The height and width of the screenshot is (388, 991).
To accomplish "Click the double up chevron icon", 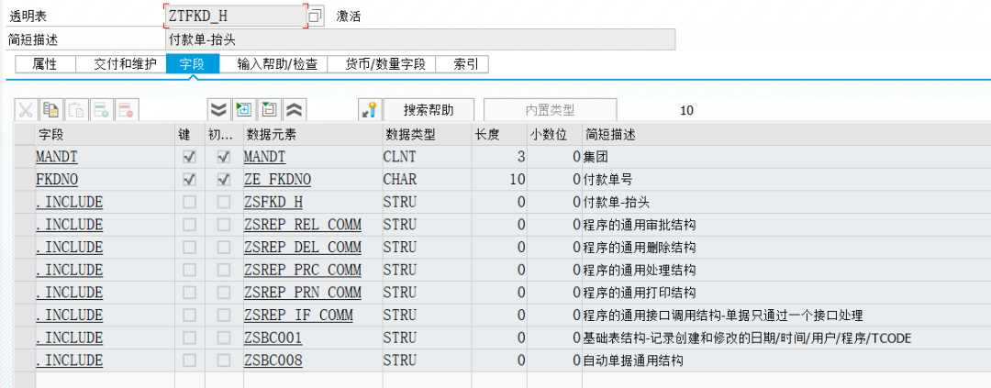I will coord(295,110).
